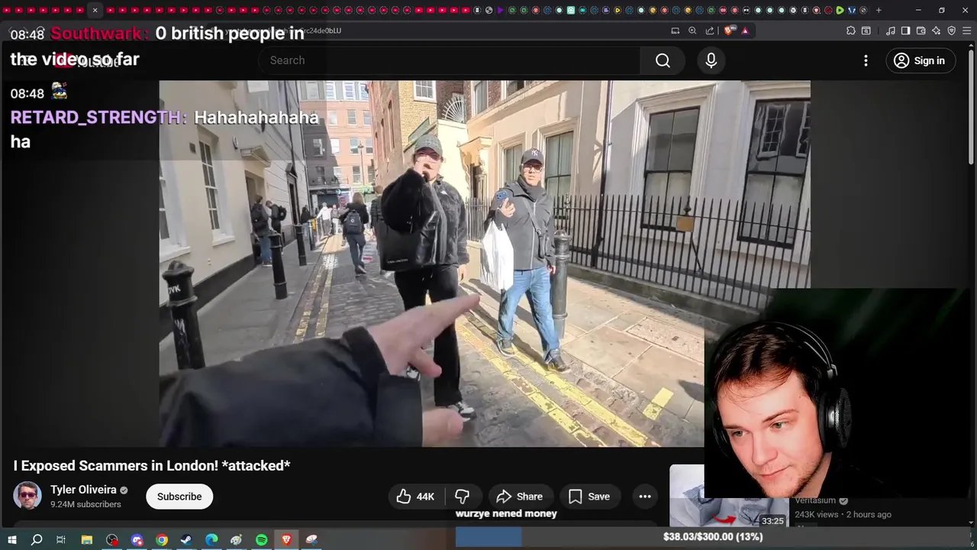Open Windows taskbar search
Viewport: 977px width, 550px height.
(x=37, y=540)
